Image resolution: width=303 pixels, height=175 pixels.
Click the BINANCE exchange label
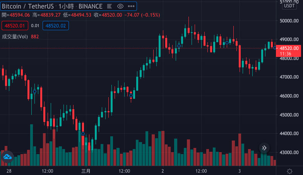(x=91, y=6)
